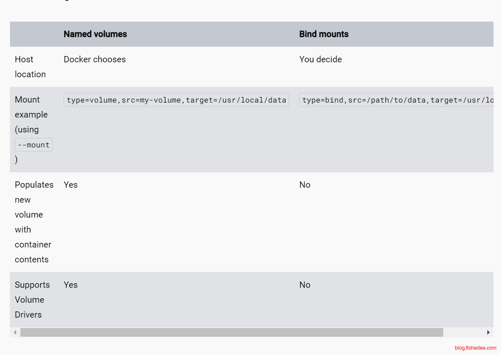Image resolution: width=501 pixels, height=355 pixels.
Task: Click the Populates new volume row label
Action: [x=34, y=222]
